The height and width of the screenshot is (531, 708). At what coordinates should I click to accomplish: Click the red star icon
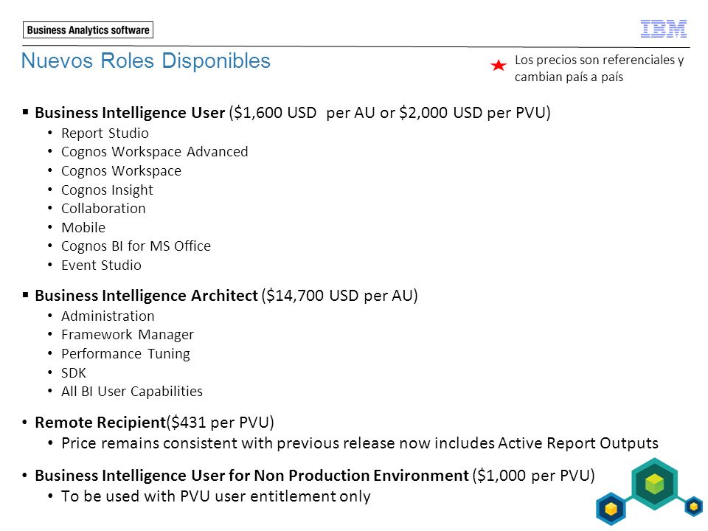click(499, 66)
